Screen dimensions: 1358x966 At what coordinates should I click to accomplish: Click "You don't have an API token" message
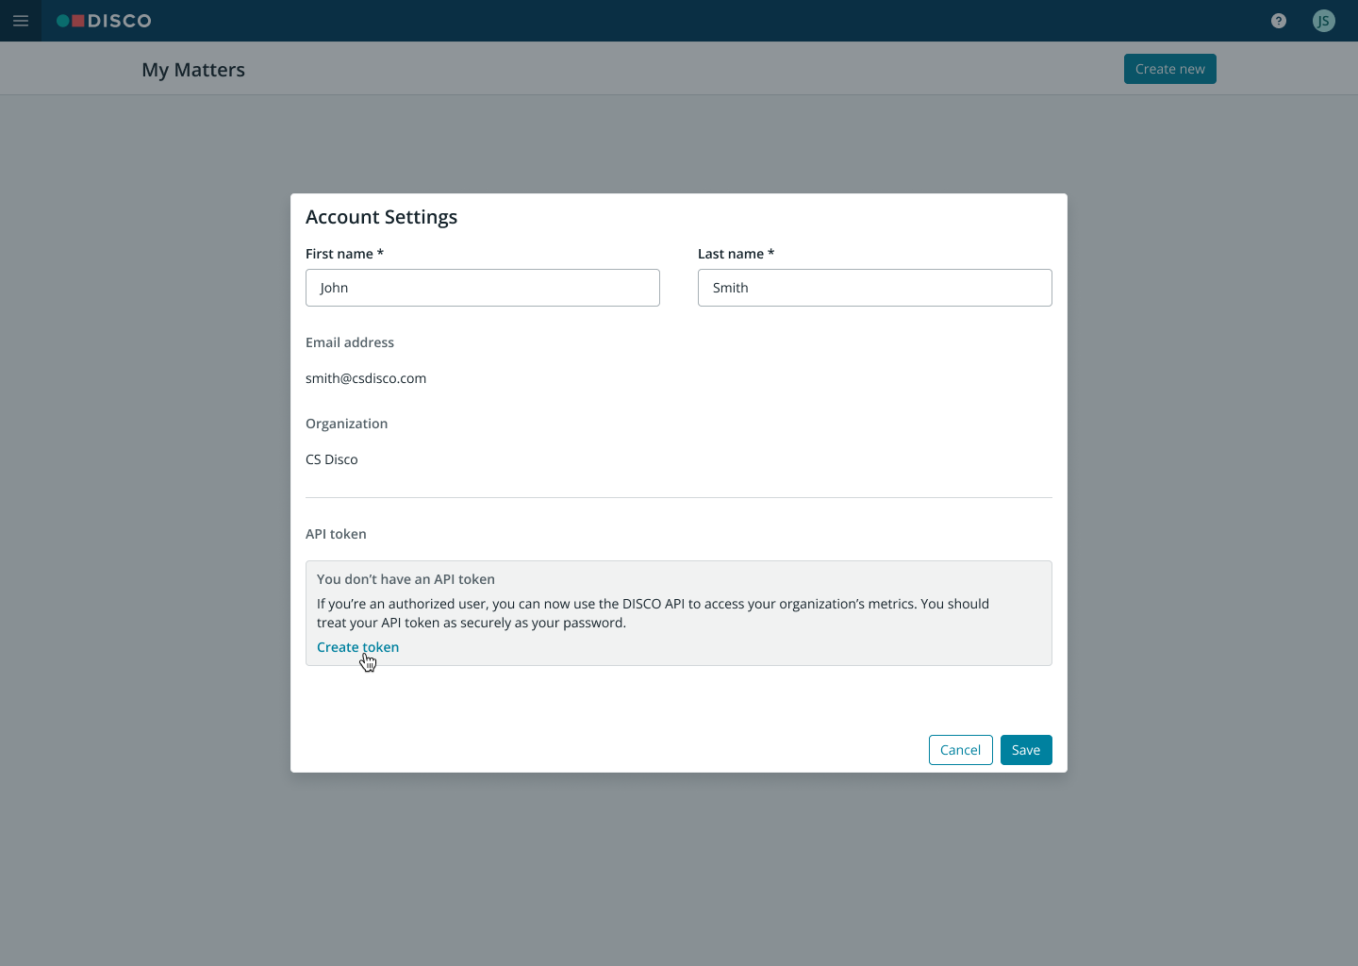pos(406,579)
